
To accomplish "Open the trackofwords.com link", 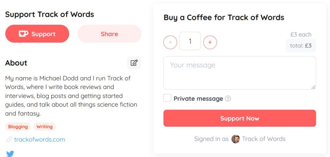I will 40,139.
